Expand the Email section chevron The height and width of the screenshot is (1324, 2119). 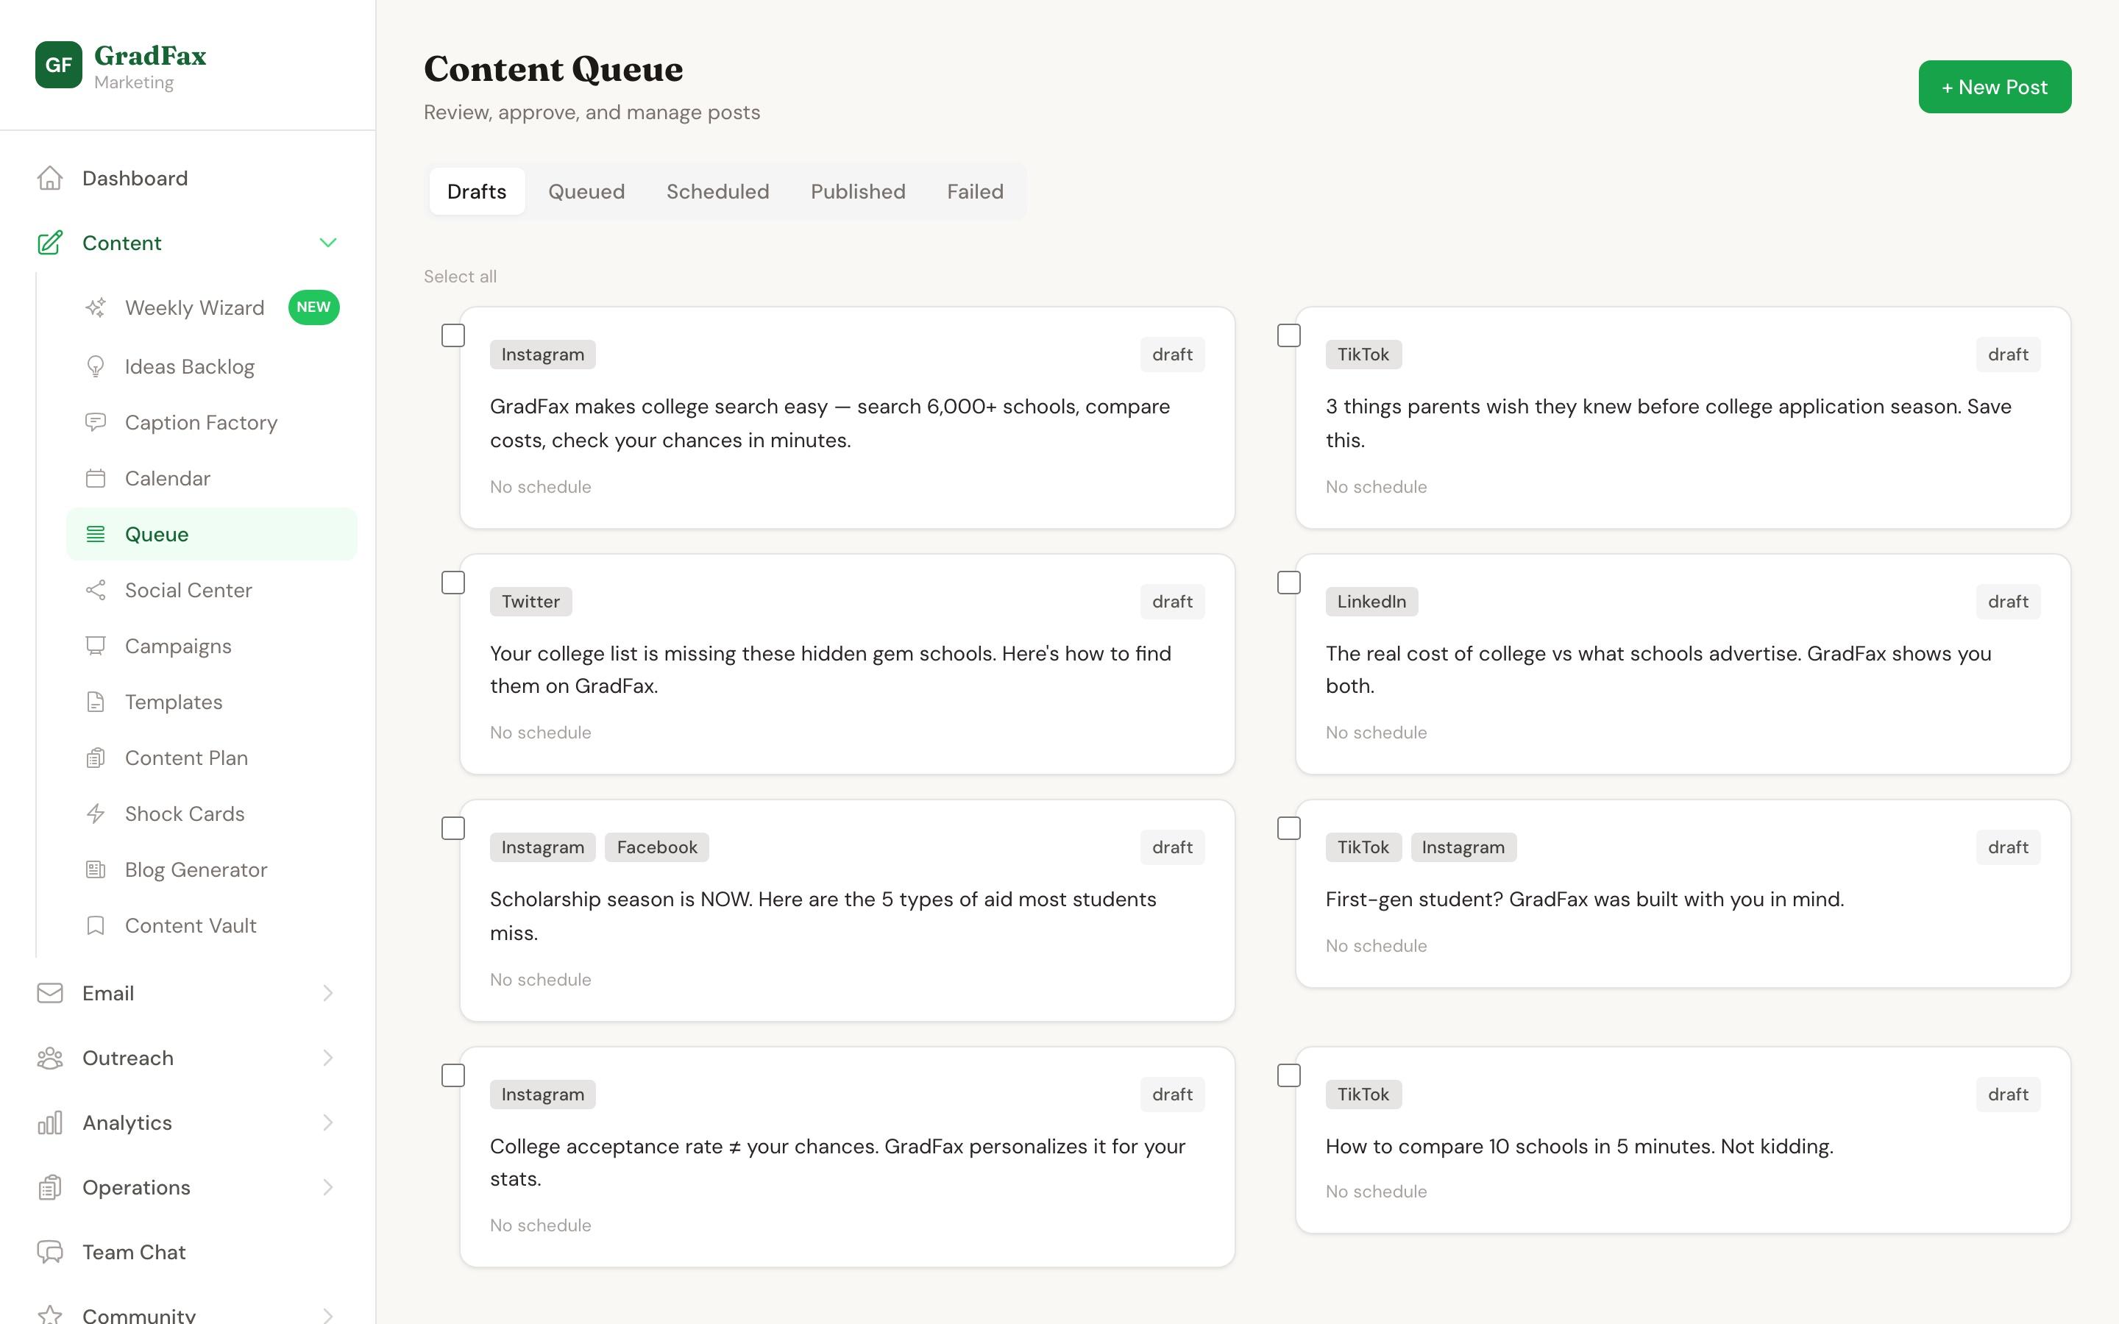(328, 993)
